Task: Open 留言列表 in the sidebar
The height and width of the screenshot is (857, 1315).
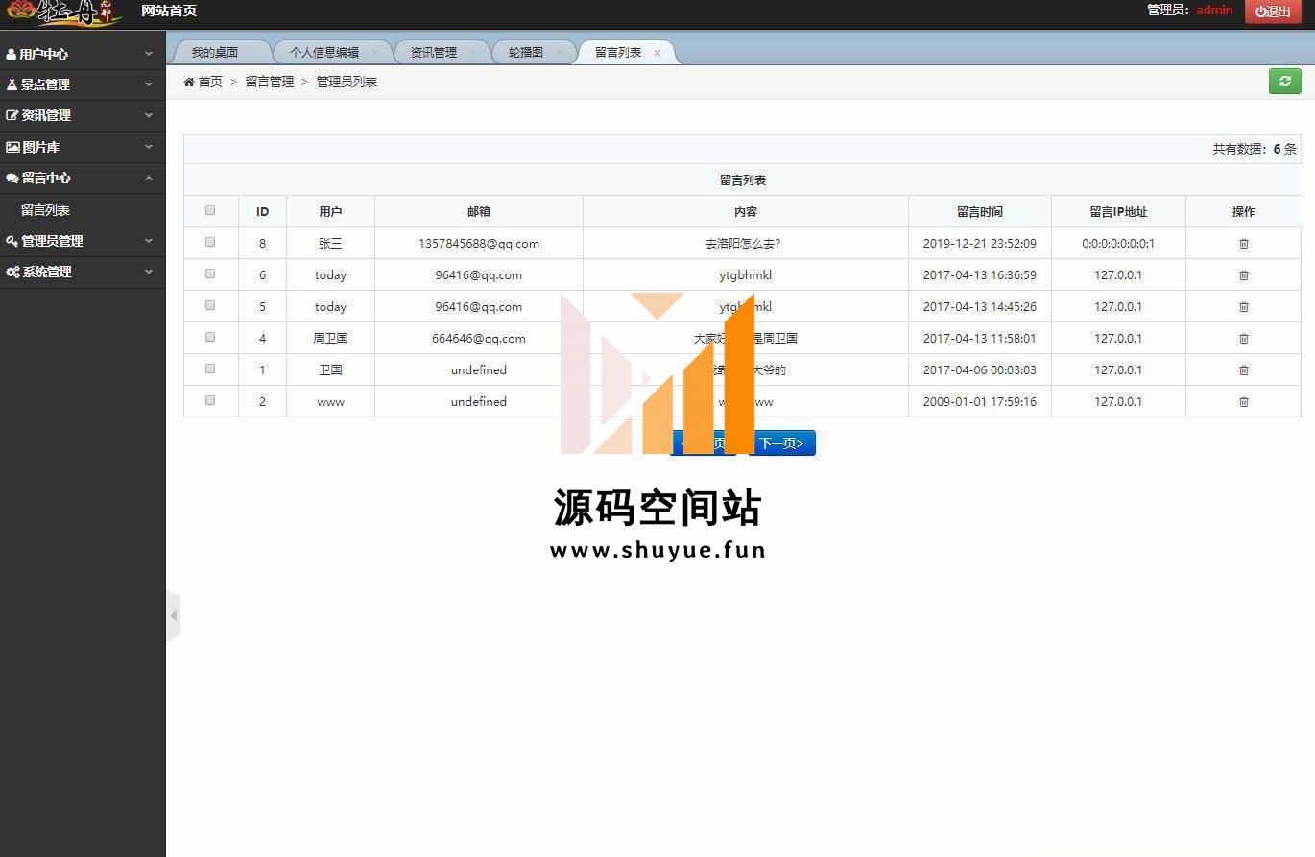Action: (x=45, y=210)
